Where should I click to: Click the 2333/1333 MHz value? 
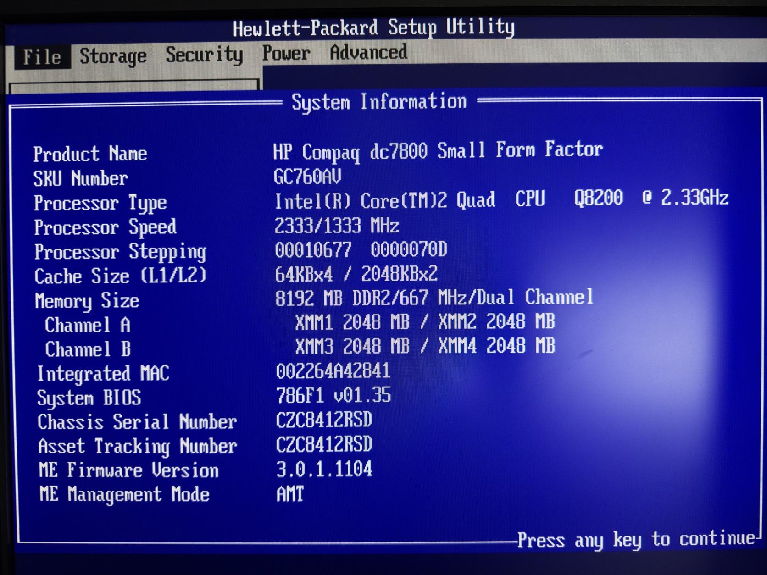[x=337, y=225]
